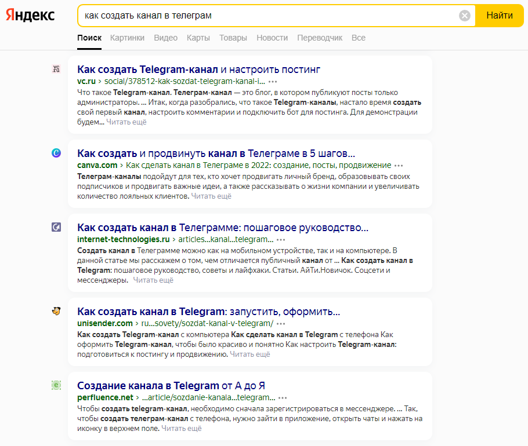
Task: Click the internet-technologies.ru domain link
Action: click(x=123, y=239)
